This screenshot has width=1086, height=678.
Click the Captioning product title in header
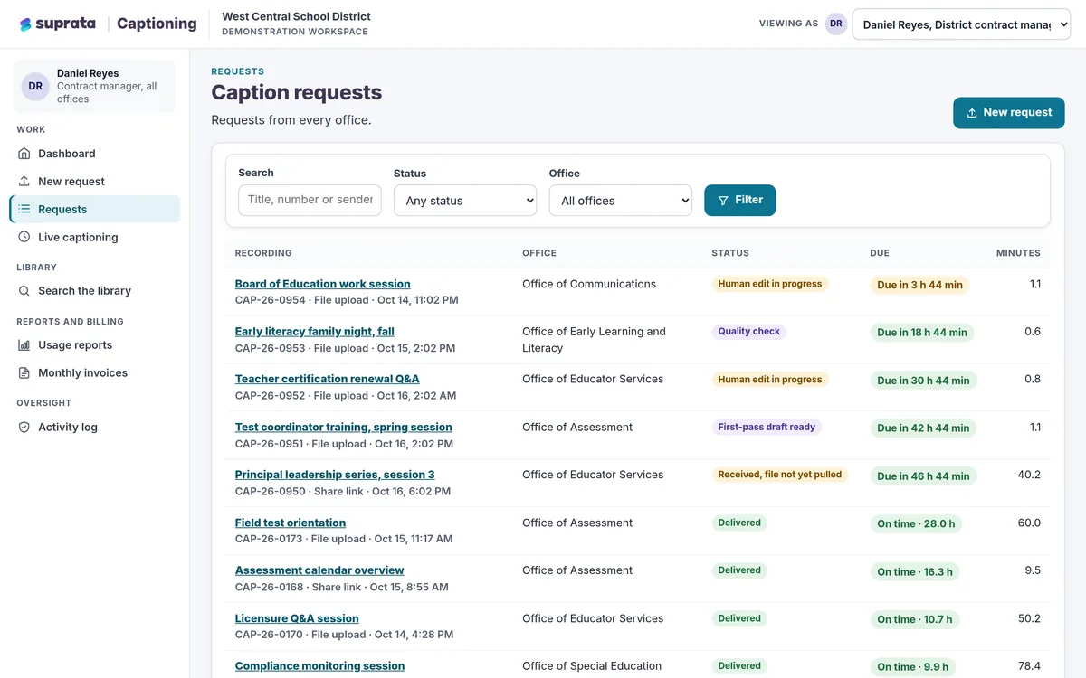(157, 24)
